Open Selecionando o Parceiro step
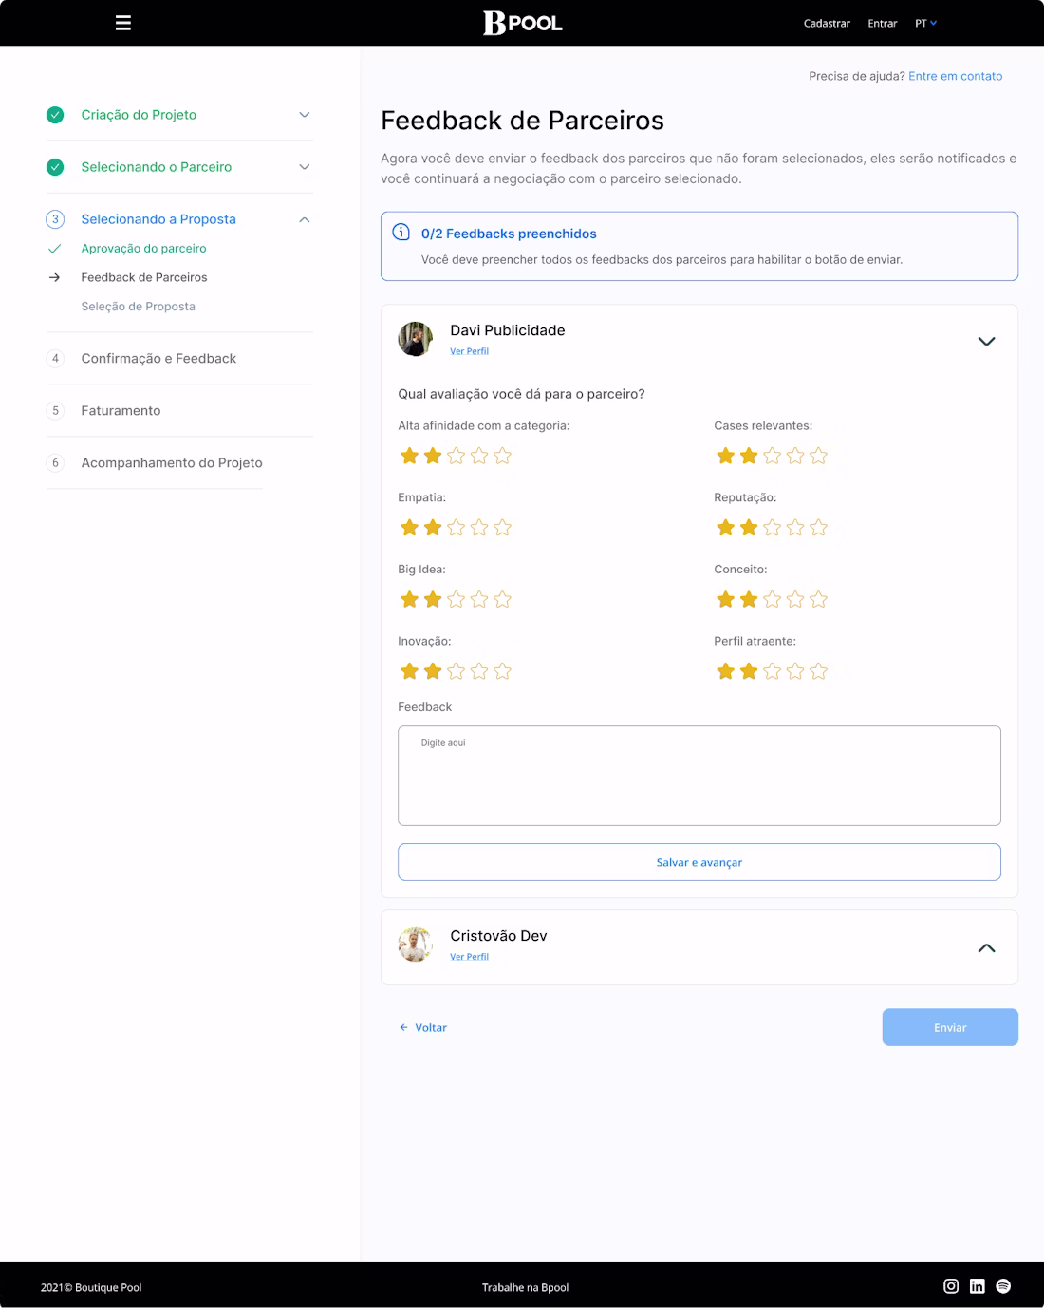1044x1310 pixels. [157, 167]
